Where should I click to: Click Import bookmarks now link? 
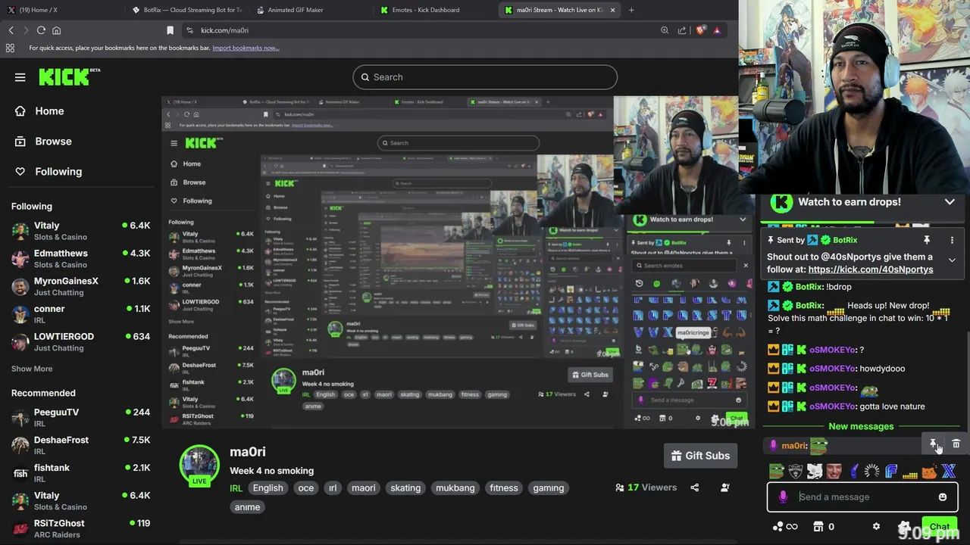point(246,48)
